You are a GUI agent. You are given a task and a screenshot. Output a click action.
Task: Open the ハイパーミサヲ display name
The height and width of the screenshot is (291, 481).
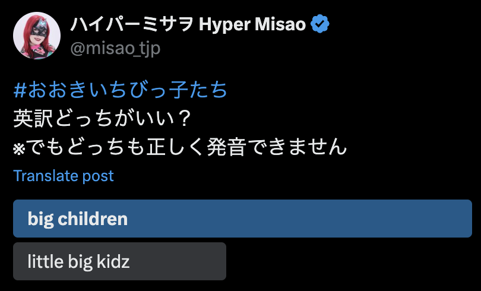[132, 24]
